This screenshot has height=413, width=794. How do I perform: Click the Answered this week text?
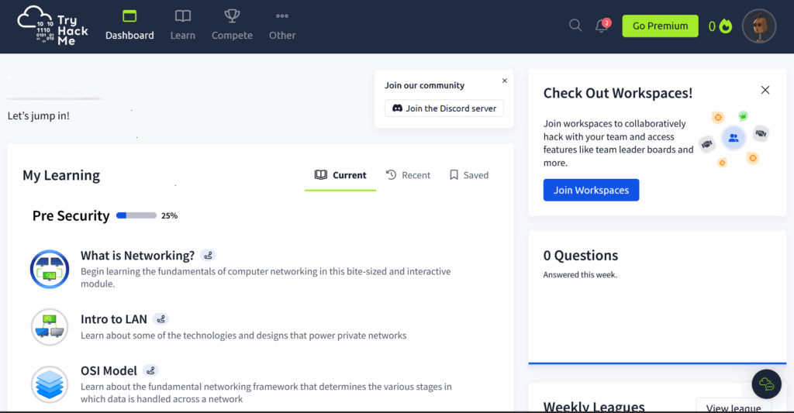coord(580,275)
